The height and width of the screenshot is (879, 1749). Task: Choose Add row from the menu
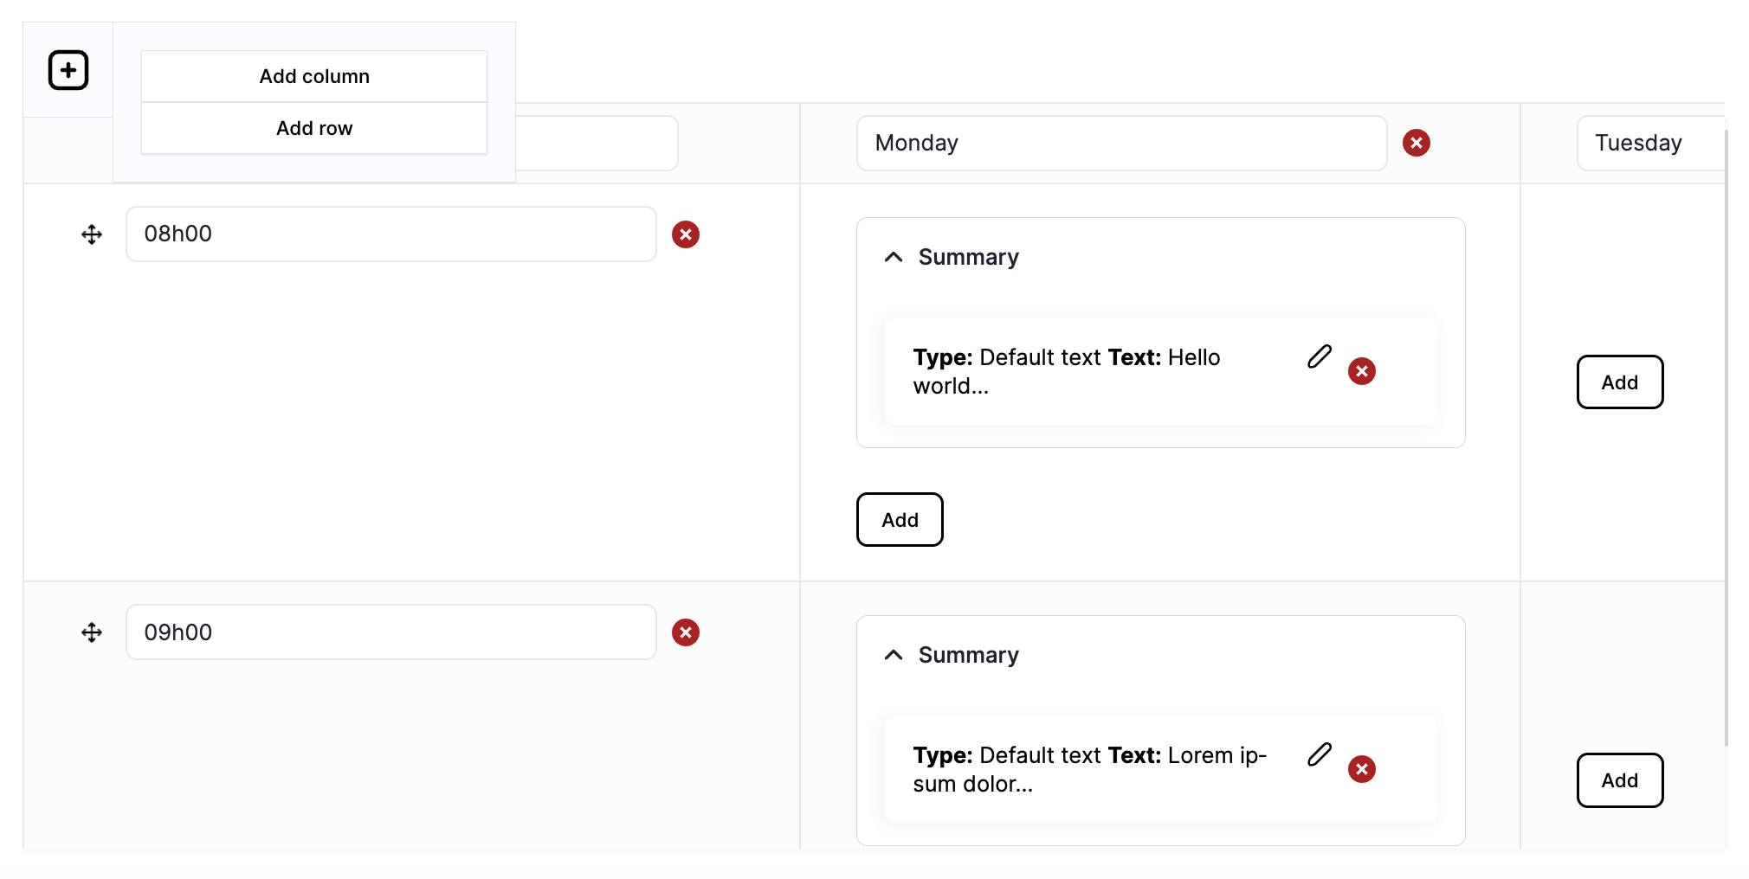coord(314,128)
